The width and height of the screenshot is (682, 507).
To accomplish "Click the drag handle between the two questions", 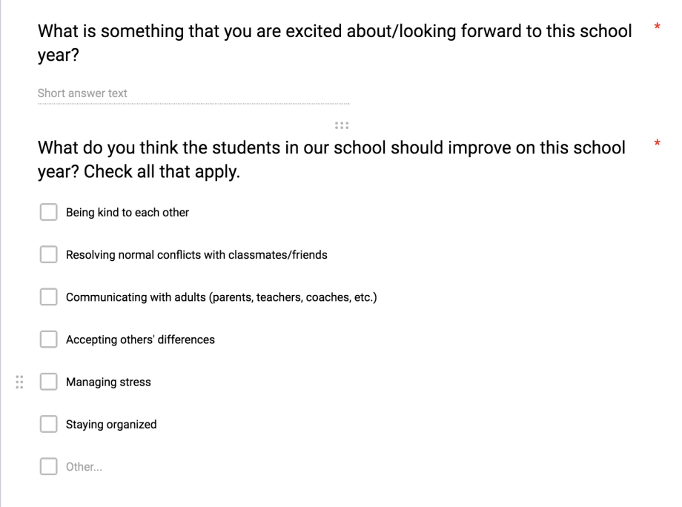I will point(341,125).
